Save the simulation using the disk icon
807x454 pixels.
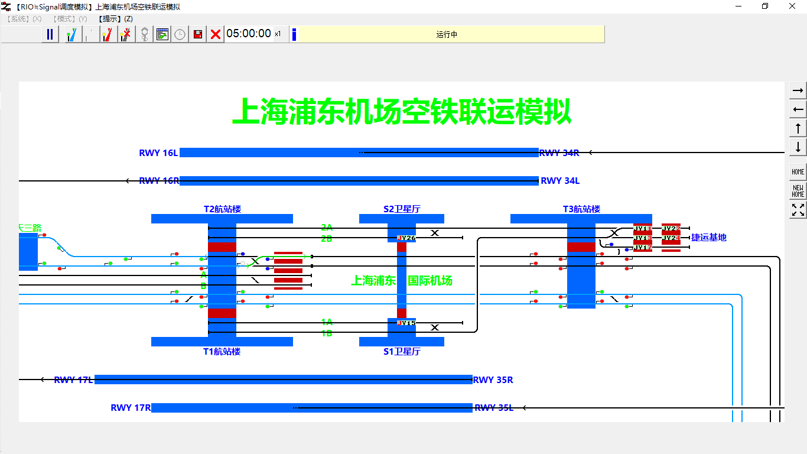tap(198, 34)
